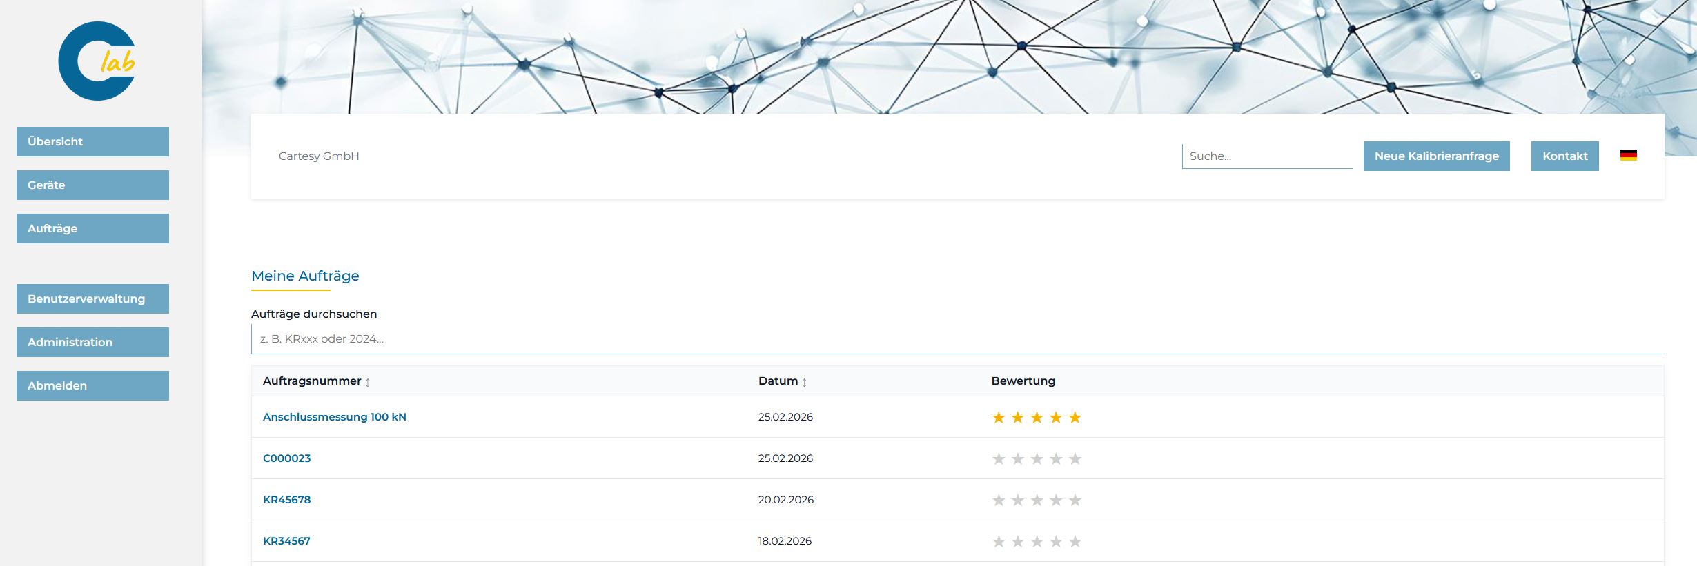
Task: Open the German flag language selector
Action: (1628, 156)
